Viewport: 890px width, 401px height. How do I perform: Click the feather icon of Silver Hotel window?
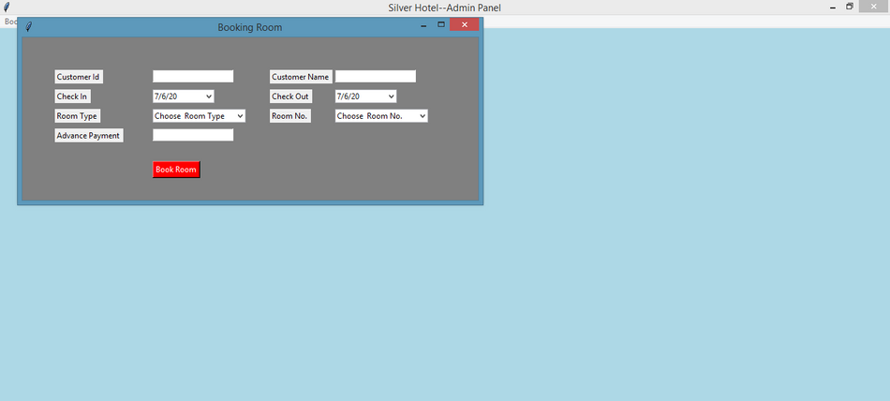click(x=7, y=7)
